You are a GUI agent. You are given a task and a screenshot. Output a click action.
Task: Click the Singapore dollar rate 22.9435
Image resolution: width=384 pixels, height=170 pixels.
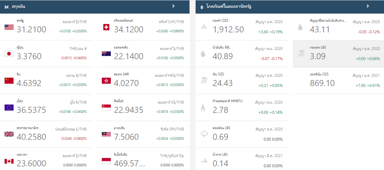(x=128, y=110)
